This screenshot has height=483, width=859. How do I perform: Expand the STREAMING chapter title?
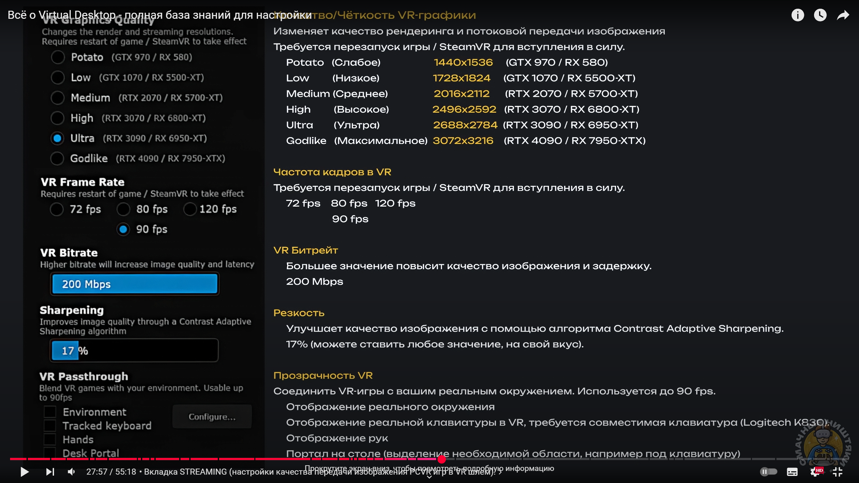[320, 472]
